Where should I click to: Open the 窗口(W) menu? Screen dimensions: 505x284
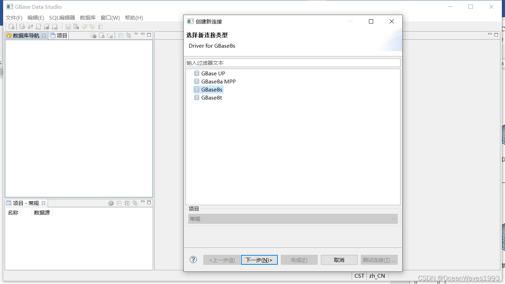pyautogui.click(x=110, y=18)
